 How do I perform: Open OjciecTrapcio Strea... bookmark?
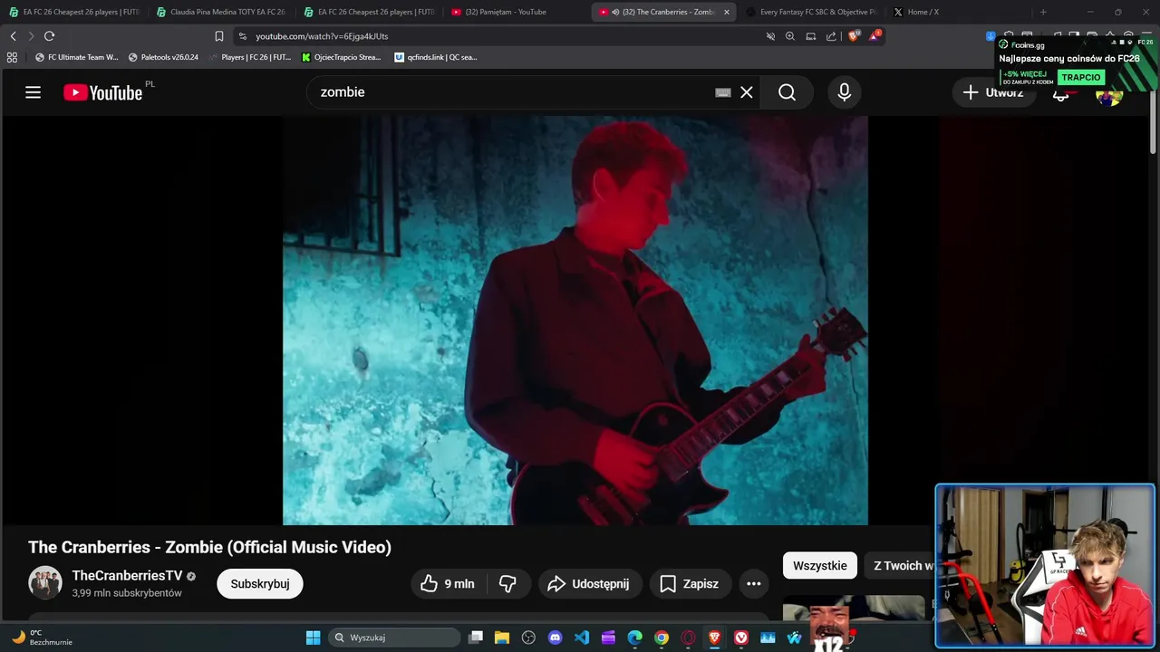pyautogui.click(x=341, y=57)
